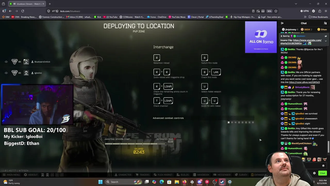The width and height of the screenshot is (330, 186).
Task: Select the CHARACTER menu item in game
Action: coord(123,175)
